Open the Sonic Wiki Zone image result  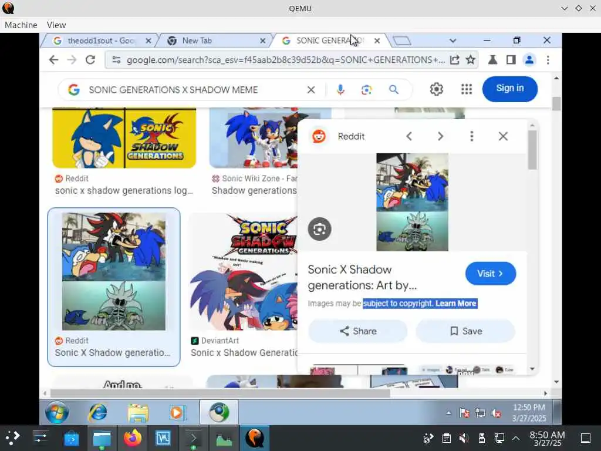pyautogui.click(x=253, y=137)
